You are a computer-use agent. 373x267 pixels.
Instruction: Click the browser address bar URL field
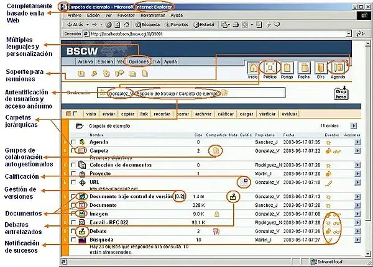click(x=186, y=34)
